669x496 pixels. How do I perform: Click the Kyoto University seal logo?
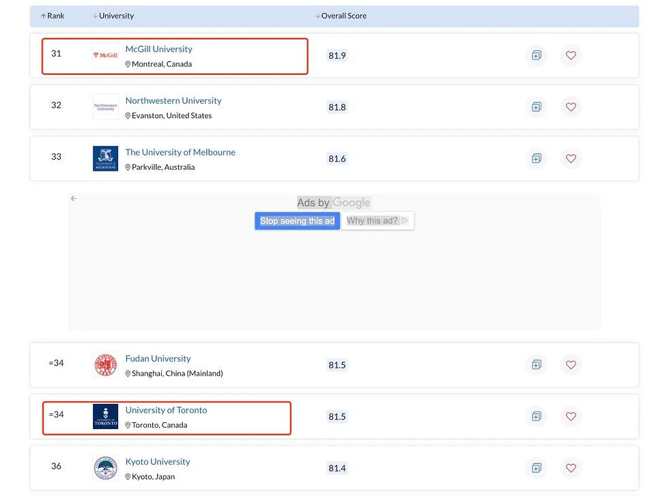pos(105,468)
